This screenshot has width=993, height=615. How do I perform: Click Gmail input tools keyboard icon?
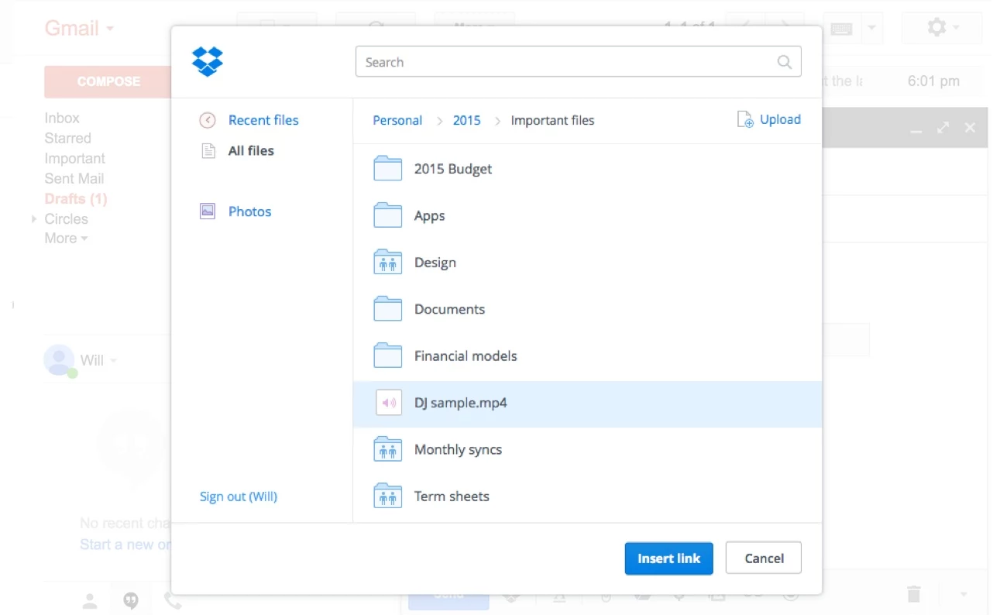click(x=841, y=29)
